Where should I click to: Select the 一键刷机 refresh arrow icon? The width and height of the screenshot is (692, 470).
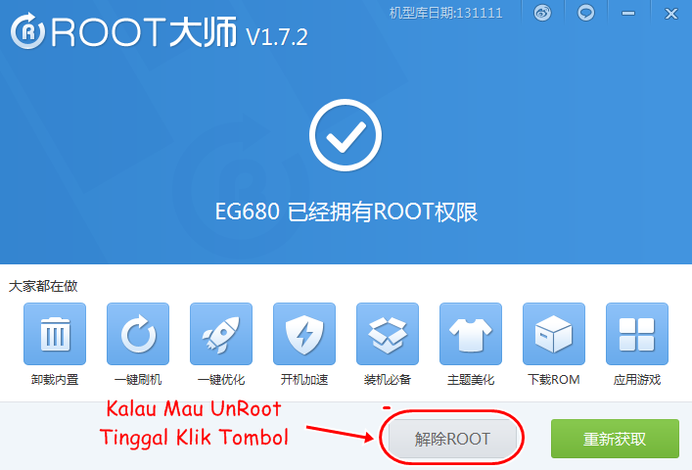[x=138, y=334]
